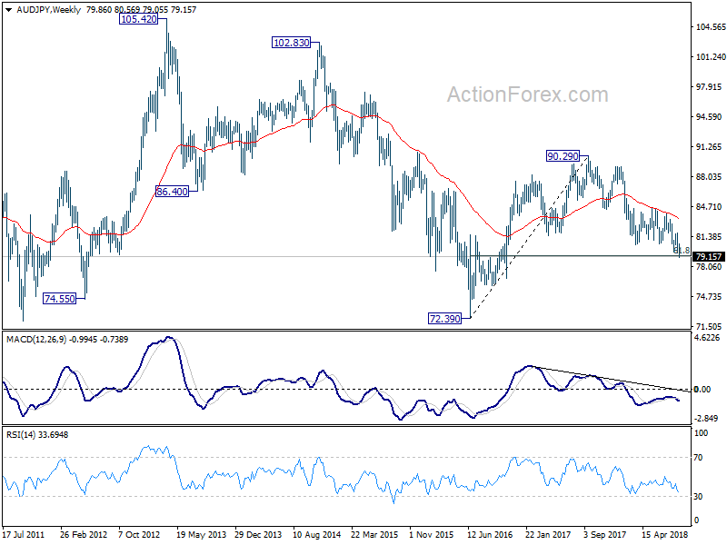Click the 88.035 price axis value
This screenshot has height=545, width=727.
pos(711,176)
